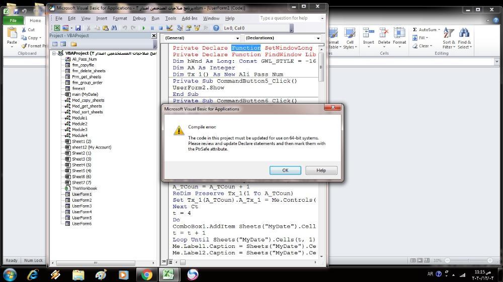Click Excel's Format Painter brush icon
Image resolution: width=503 pixels, height=282 pixels.
point(24,46)
